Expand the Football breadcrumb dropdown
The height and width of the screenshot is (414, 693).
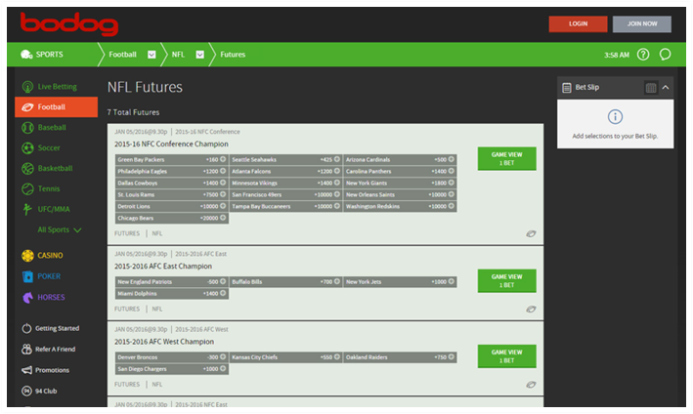[x=152, y=55]
